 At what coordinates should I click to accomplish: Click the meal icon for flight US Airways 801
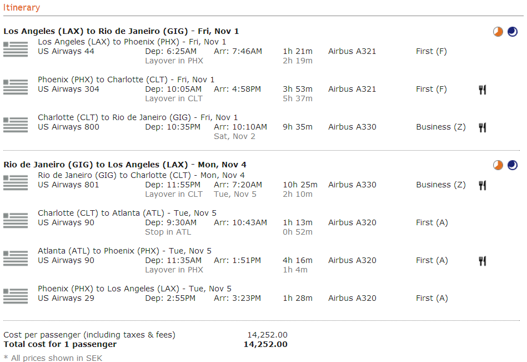(x=482, y=185)
